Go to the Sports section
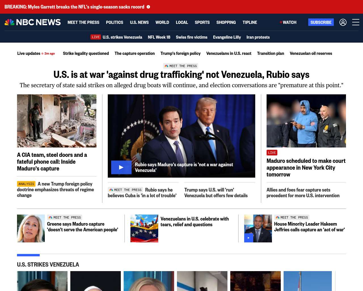 (x=202, y=22)
